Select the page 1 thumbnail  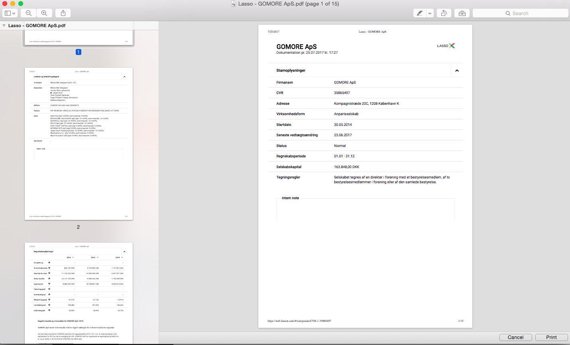pos(79,39)
